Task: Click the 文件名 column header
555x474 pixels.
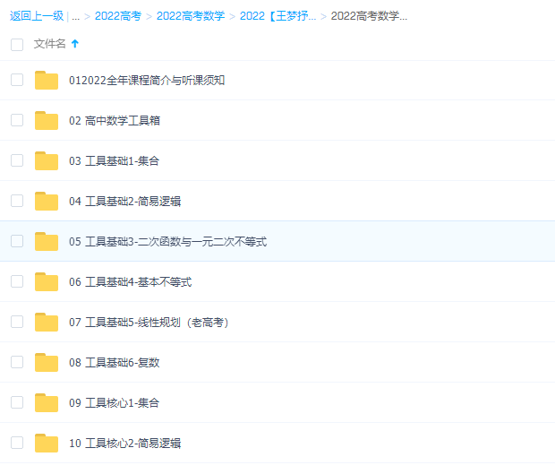Action: [x=49, y=44]
